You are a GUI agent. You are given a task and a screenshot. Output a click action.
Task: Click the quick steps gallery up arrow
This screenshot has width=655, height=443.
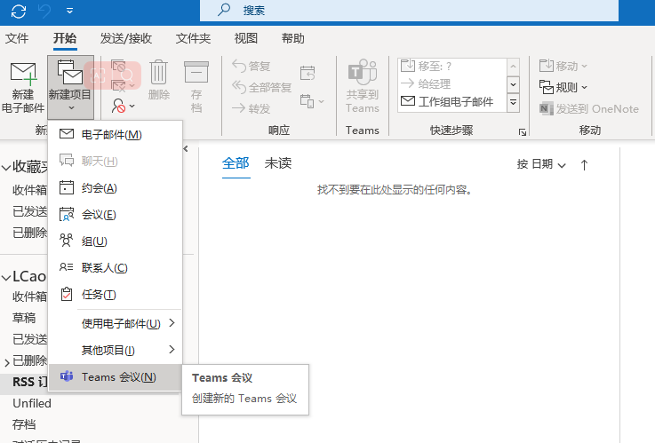coord(514,67)
